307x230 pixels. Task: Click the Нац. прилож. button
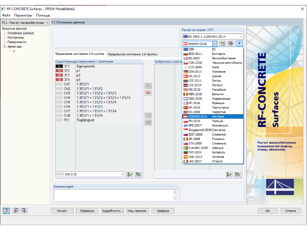point(137,211)
